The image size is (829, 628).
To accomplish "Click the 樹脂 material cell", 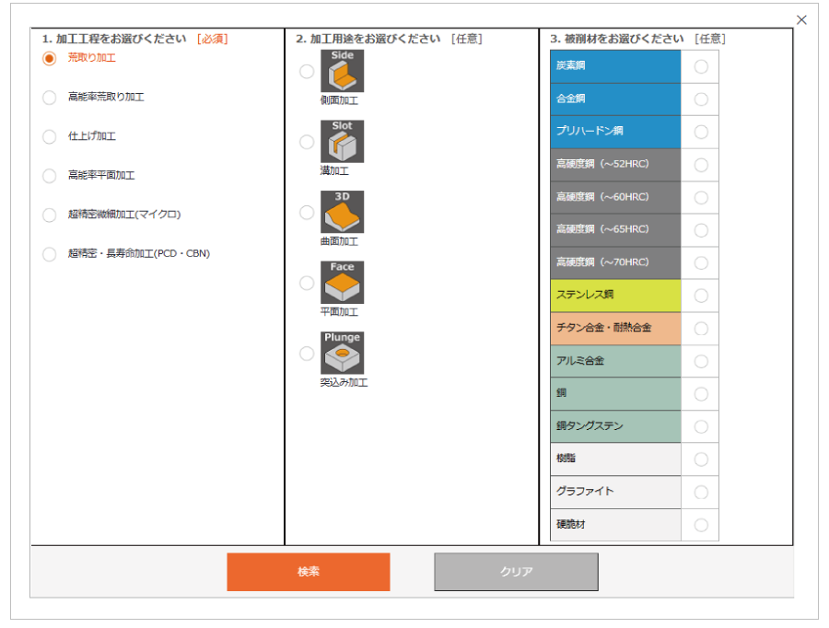I will [615, 459].
